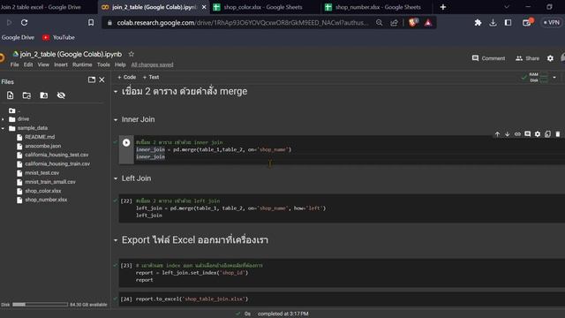Select anscombe.json file
The height and width of the screenshot is (318, 565).
[42, 146]
